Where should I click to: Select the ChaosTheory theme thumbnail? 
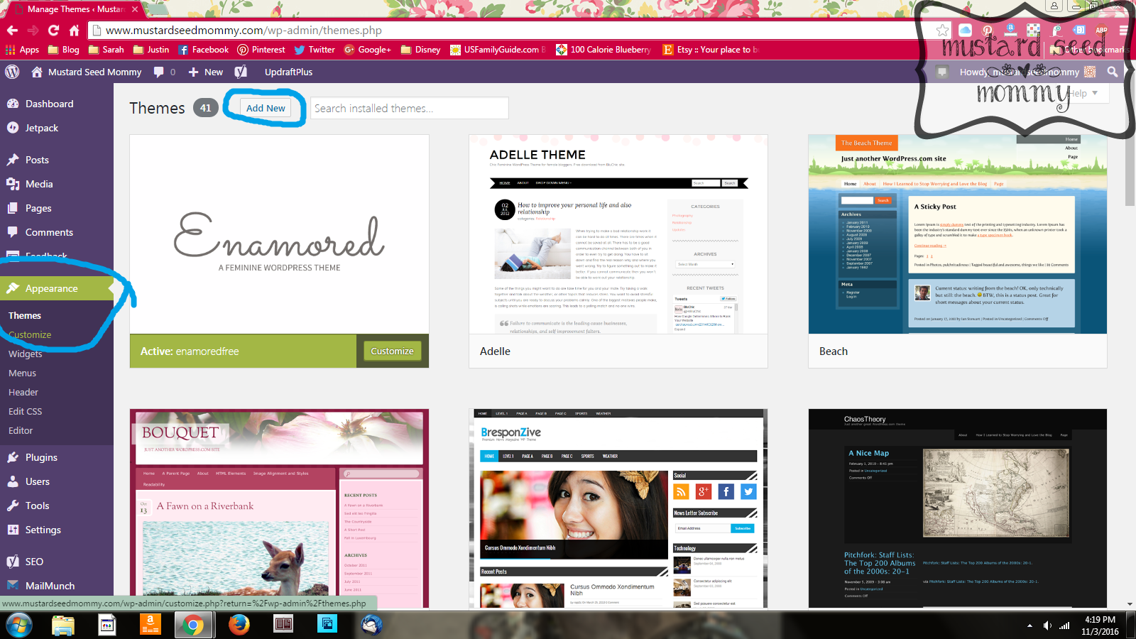click(x=958, y=508)
